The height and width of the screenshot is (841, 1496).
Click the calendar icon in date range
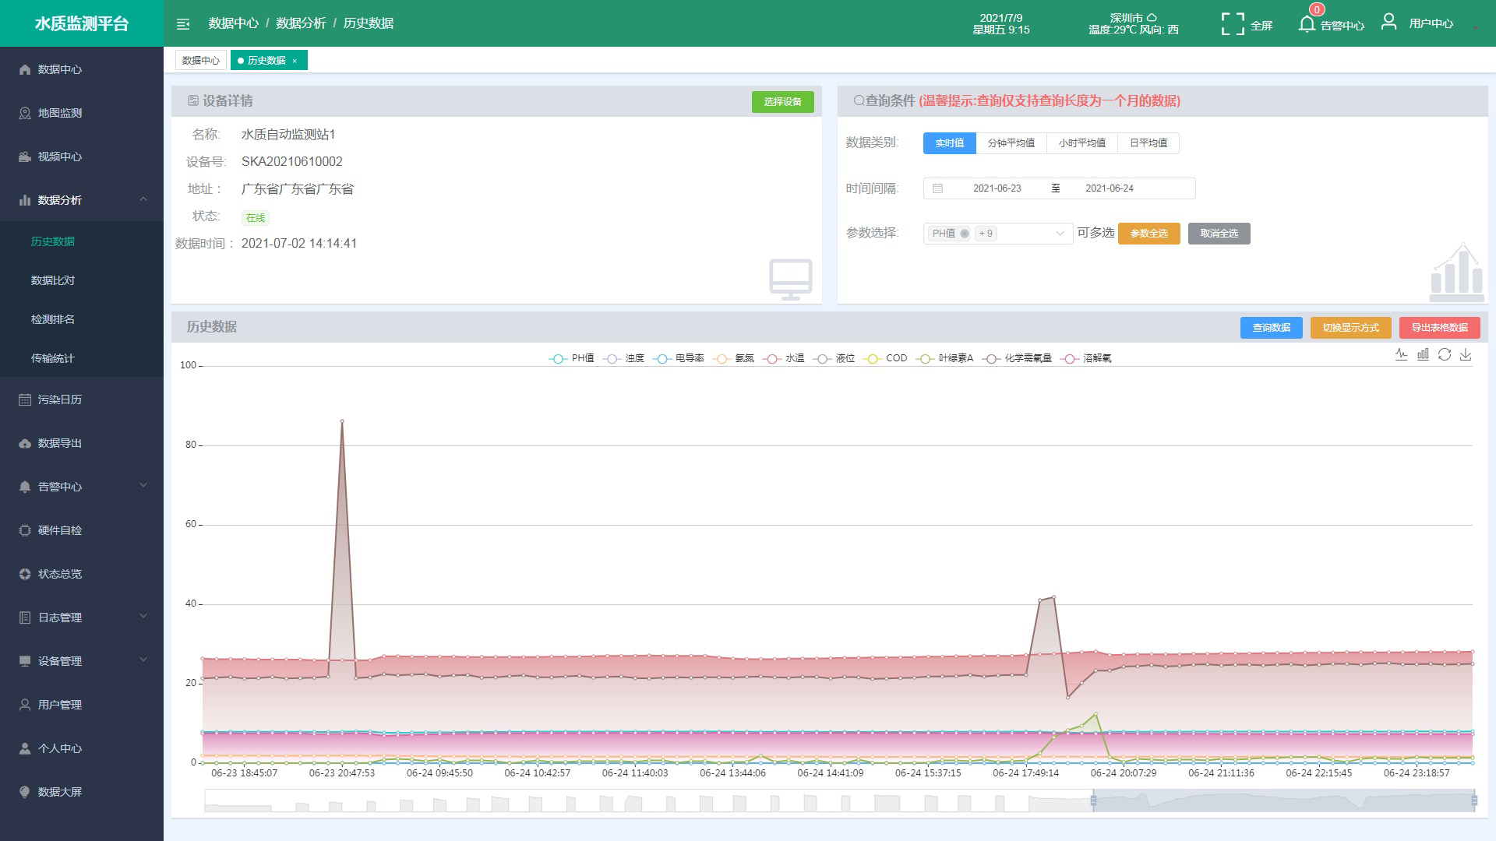pos(937,188)
